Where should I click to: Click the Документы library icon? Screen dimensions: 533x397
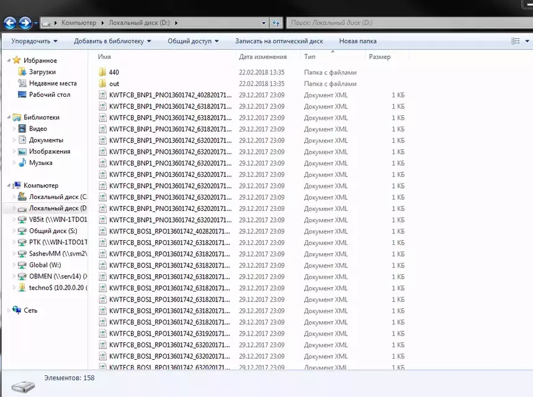[22, 140]
